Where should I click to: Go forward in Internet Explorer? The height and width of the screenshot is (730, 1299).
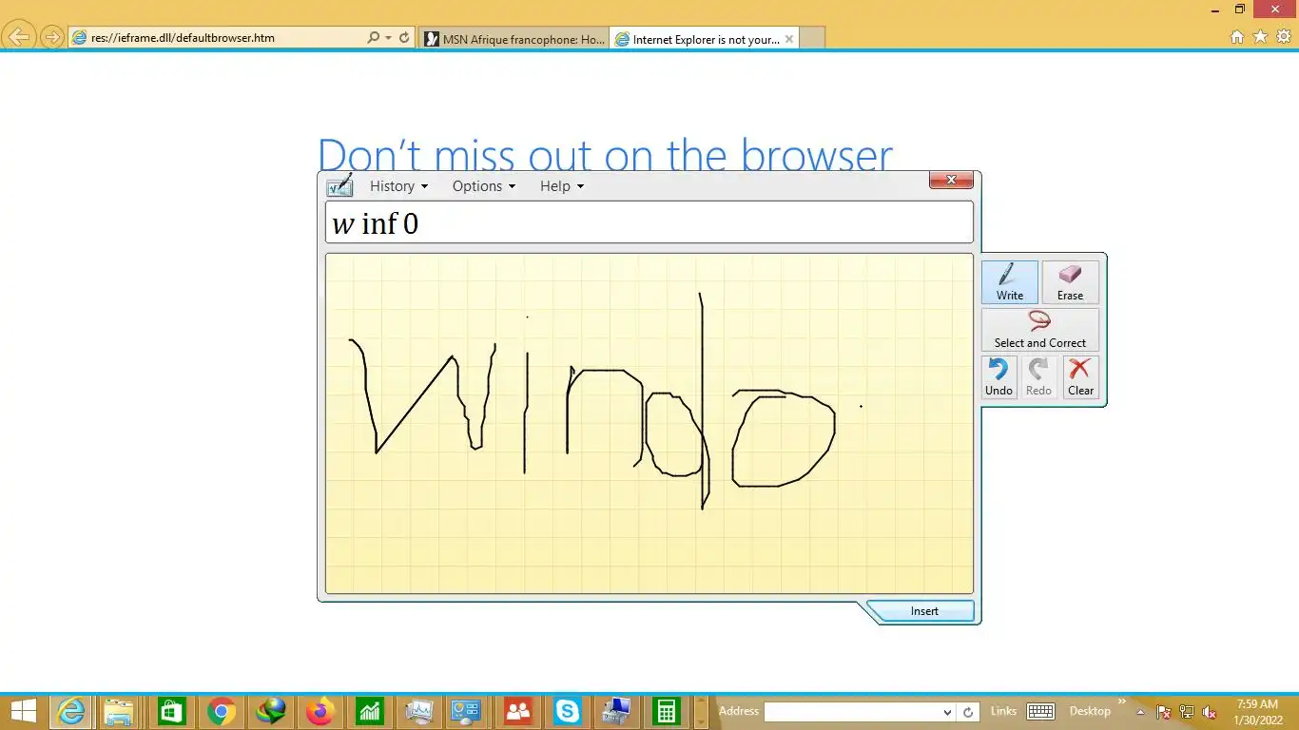tap(52, 38)
